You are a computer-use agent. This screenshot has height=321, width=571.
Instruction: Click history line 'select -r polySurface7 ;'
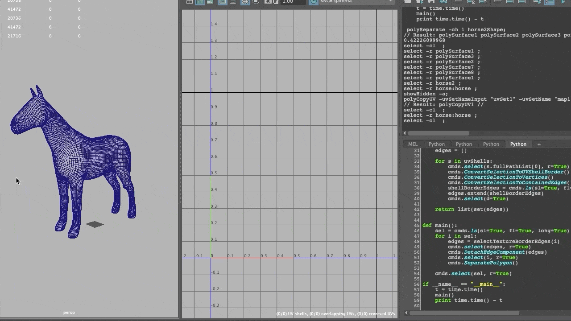click(x=442, y=67)
